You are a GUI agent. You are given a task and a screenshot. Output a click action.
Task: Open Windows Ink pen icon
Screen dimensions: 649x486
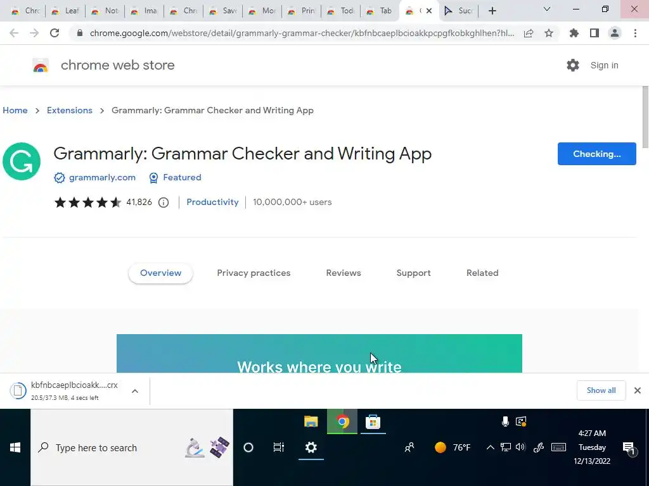(539, 447)
